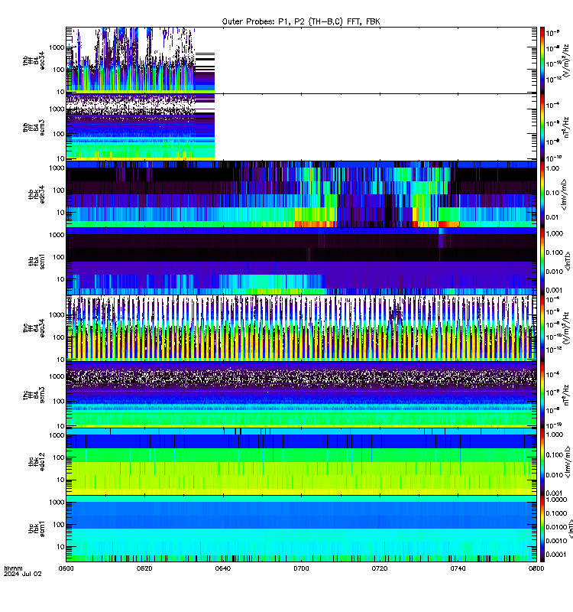
Task: Click the red burst near 0737 in thb fbk edc34
Action: pyautogui.click(x=448, y=224)
